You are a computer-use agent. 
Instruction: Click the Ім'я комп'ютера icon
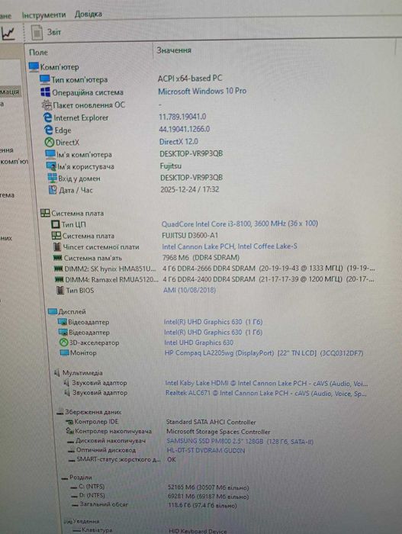tap(50, 154)
